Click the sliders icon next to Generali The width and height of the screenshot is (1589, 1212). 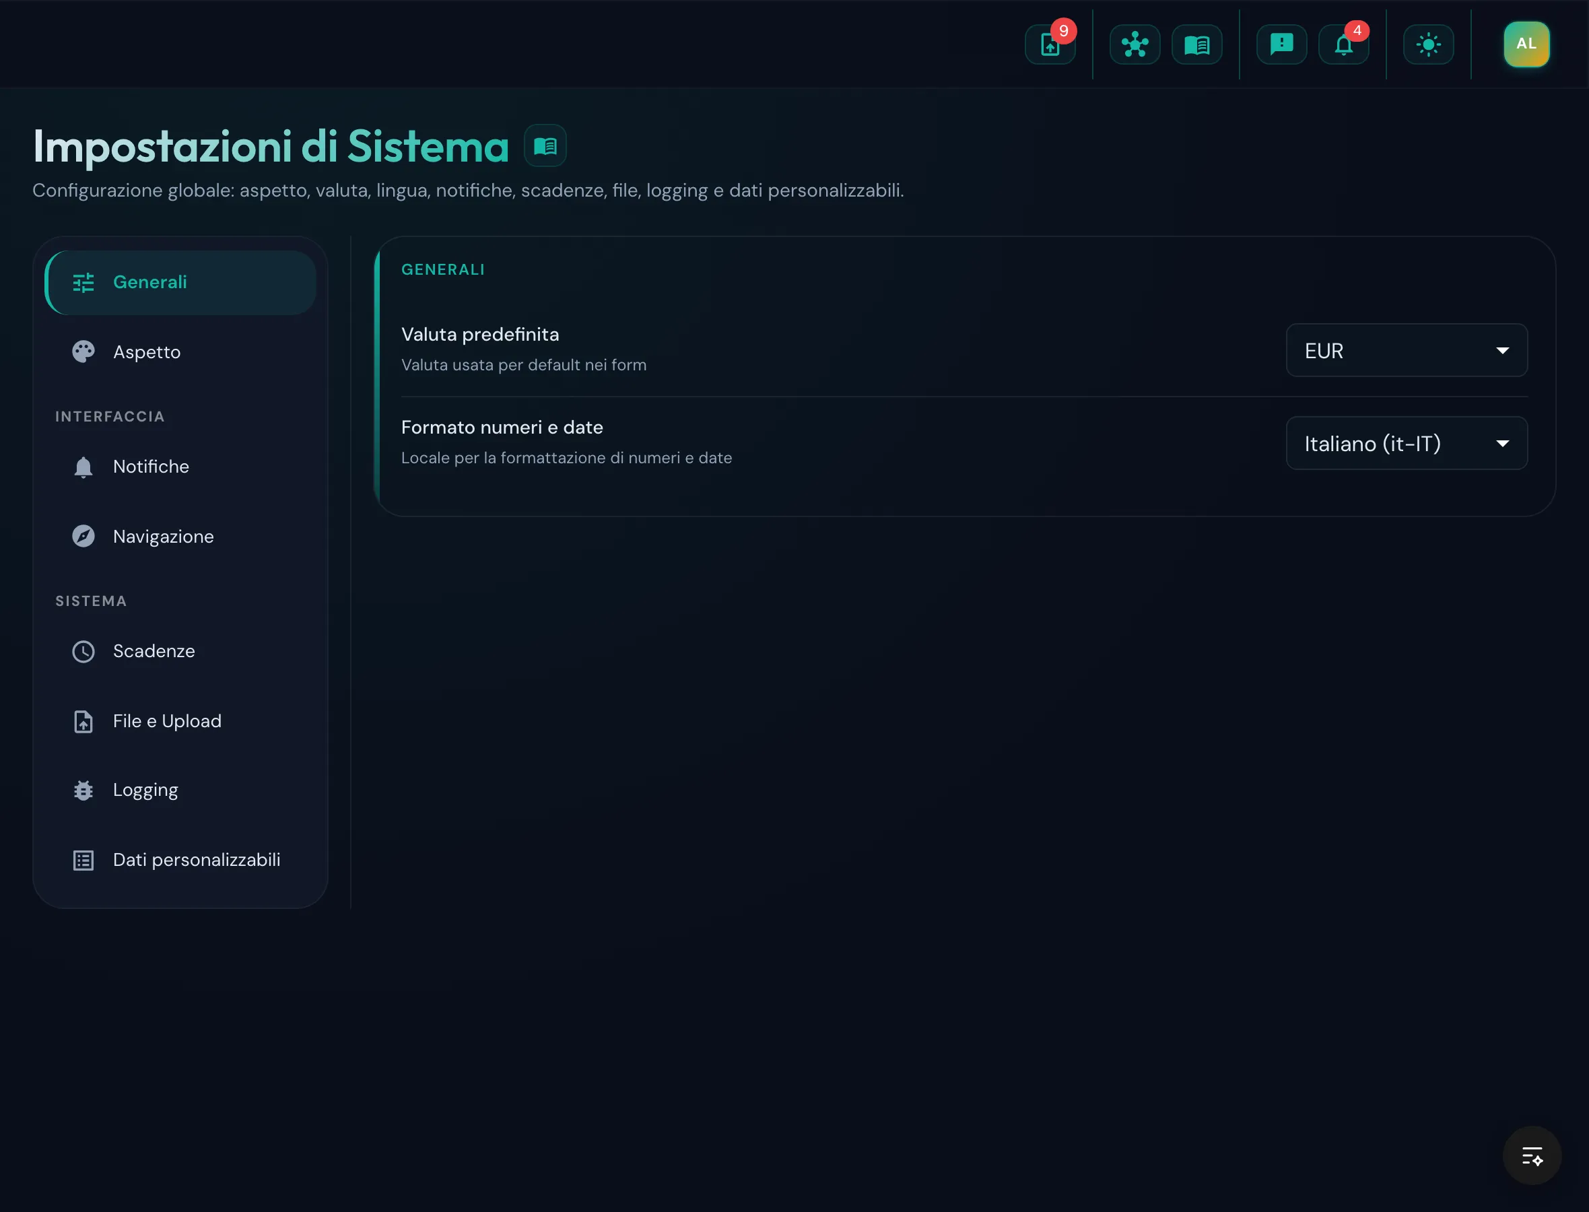pos(83,283)
